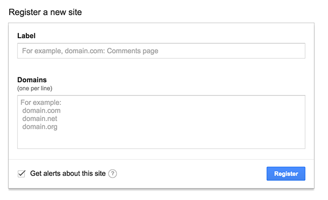
Task: Click the help question mark icon
Action: click(113, 174)
